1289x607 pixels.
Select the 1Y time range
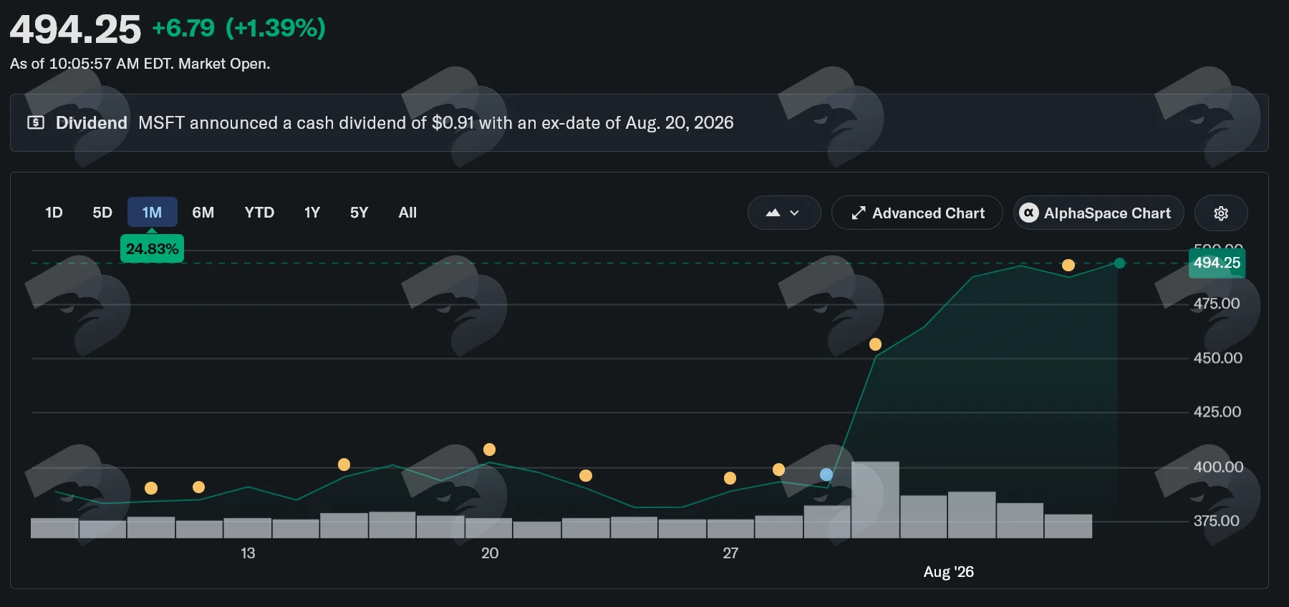(x=312, y=213)
